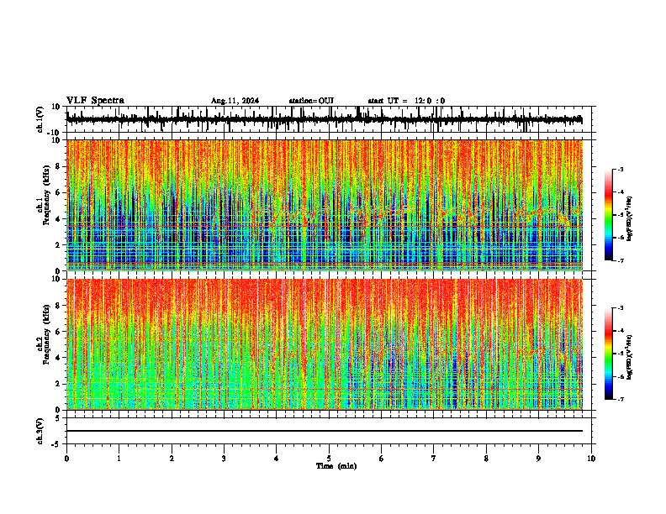Click the "7" tick on the time axis
666x514 pixels.
tap(434, 459)
